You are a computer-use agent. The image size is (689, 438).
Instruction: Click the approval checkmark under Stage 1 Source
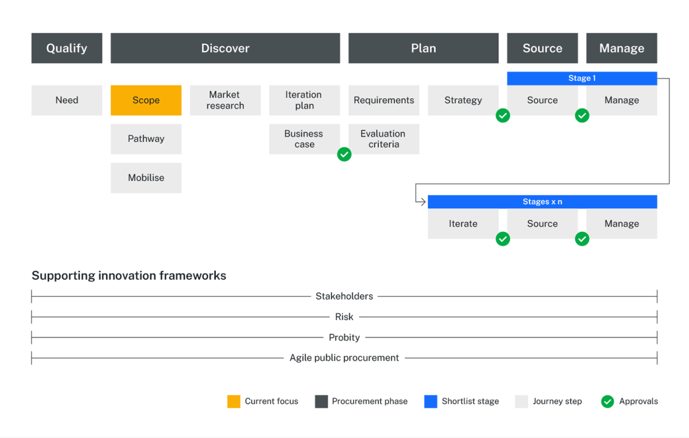(582, 115)
